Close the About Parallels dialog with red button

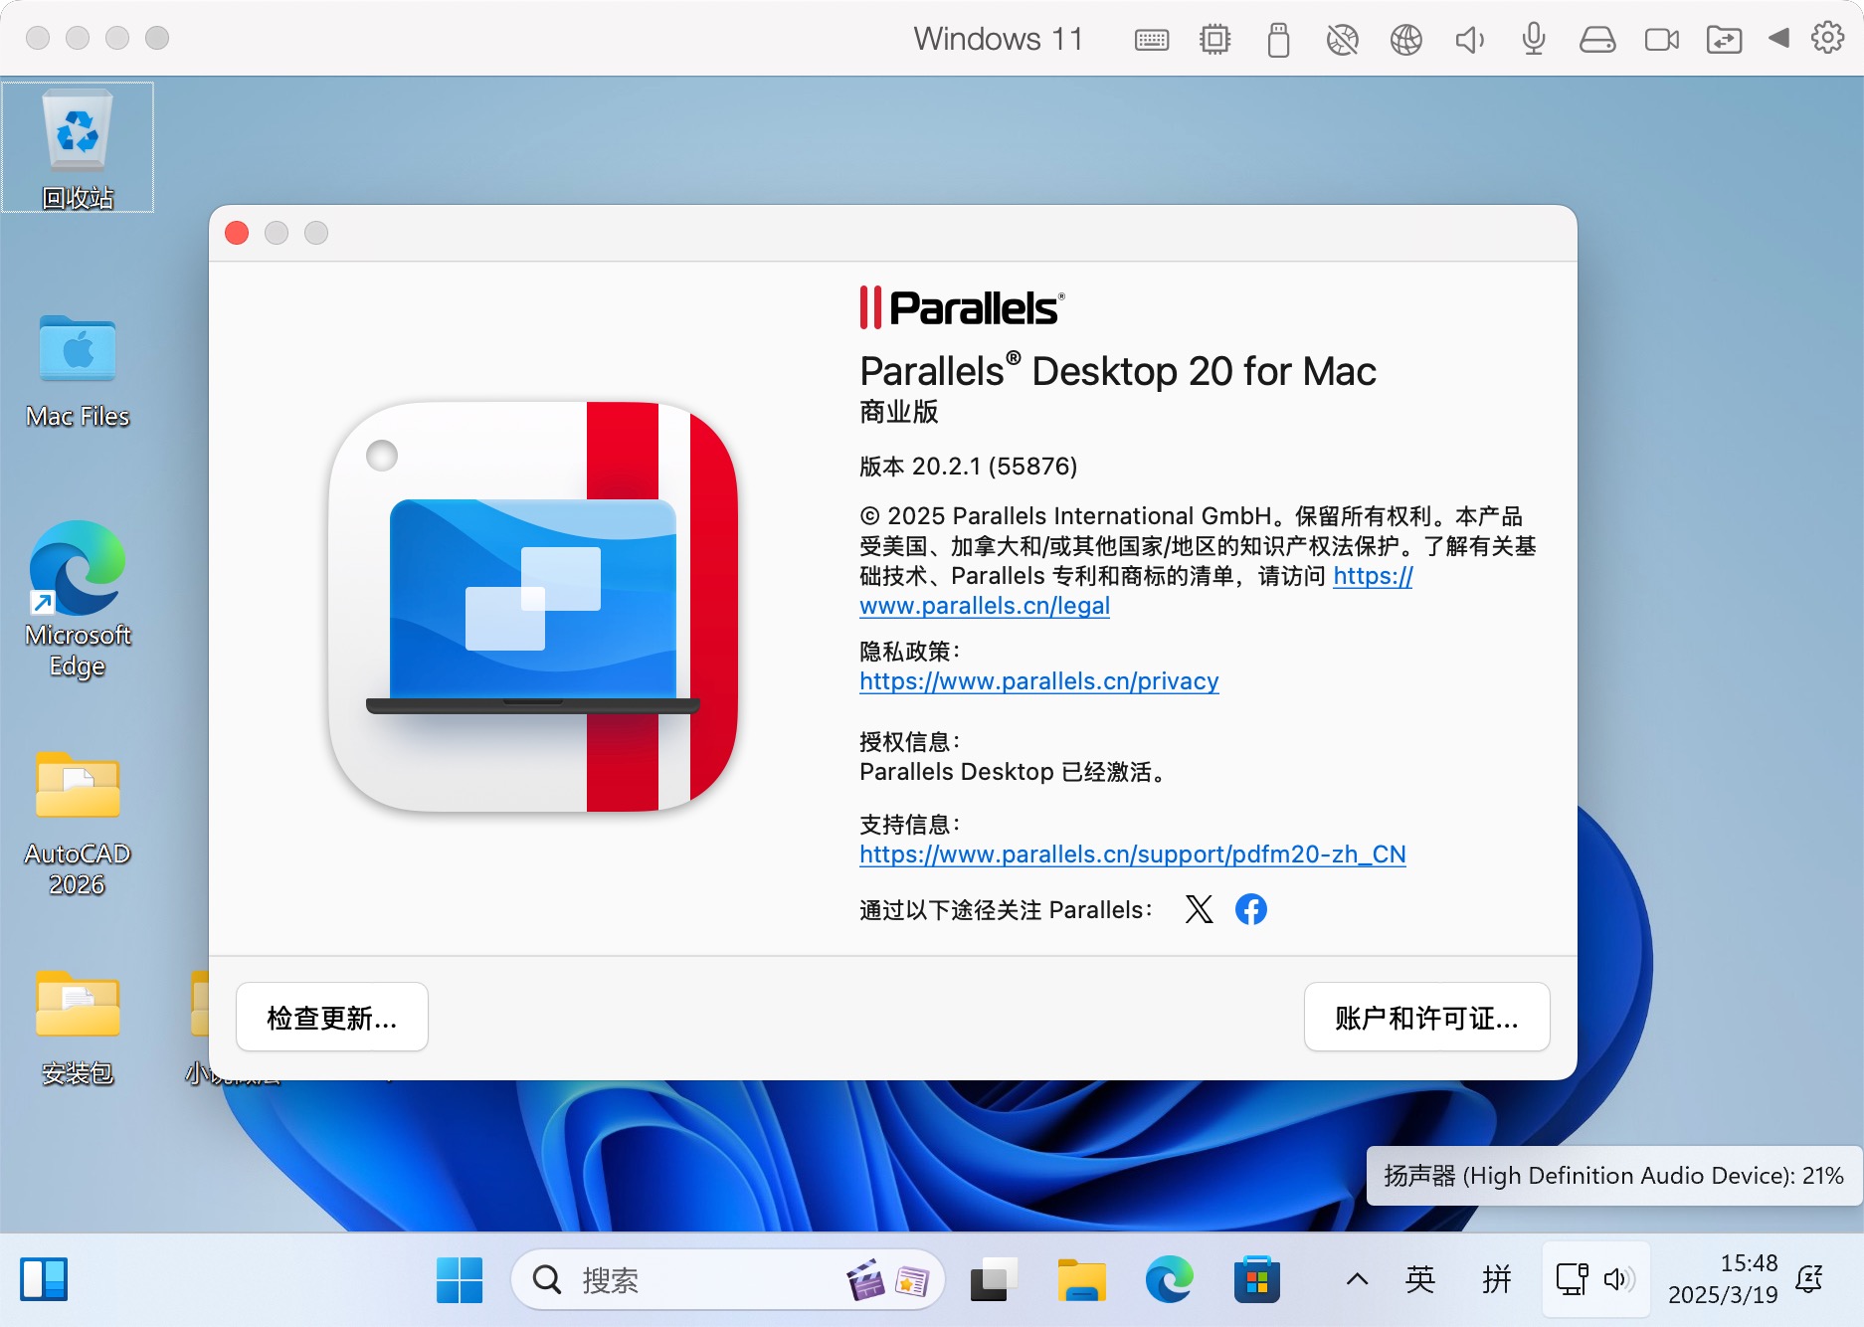pyautogui.click(x=237, y=233)
